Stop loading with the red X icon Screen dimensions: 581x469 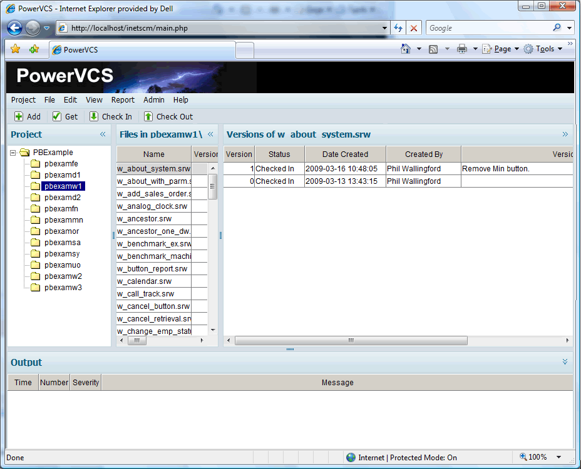point(414,28)
